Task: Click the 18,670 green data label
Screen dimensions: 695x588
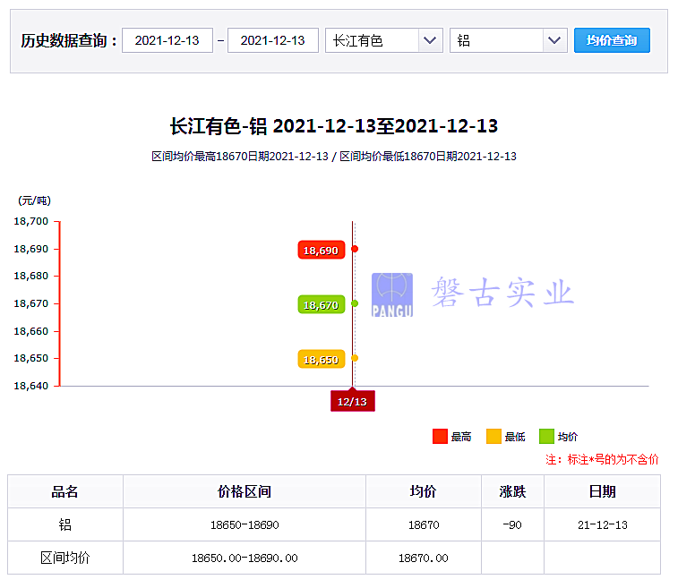Action: click(321, 304)
